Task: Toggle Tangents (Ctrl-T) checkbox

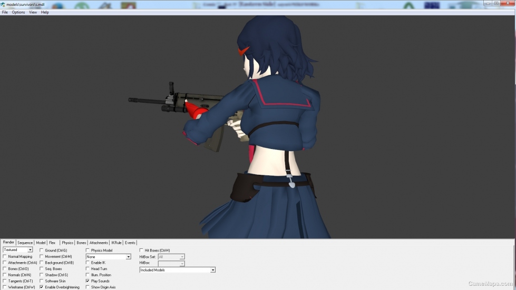Action: point(5,281)
